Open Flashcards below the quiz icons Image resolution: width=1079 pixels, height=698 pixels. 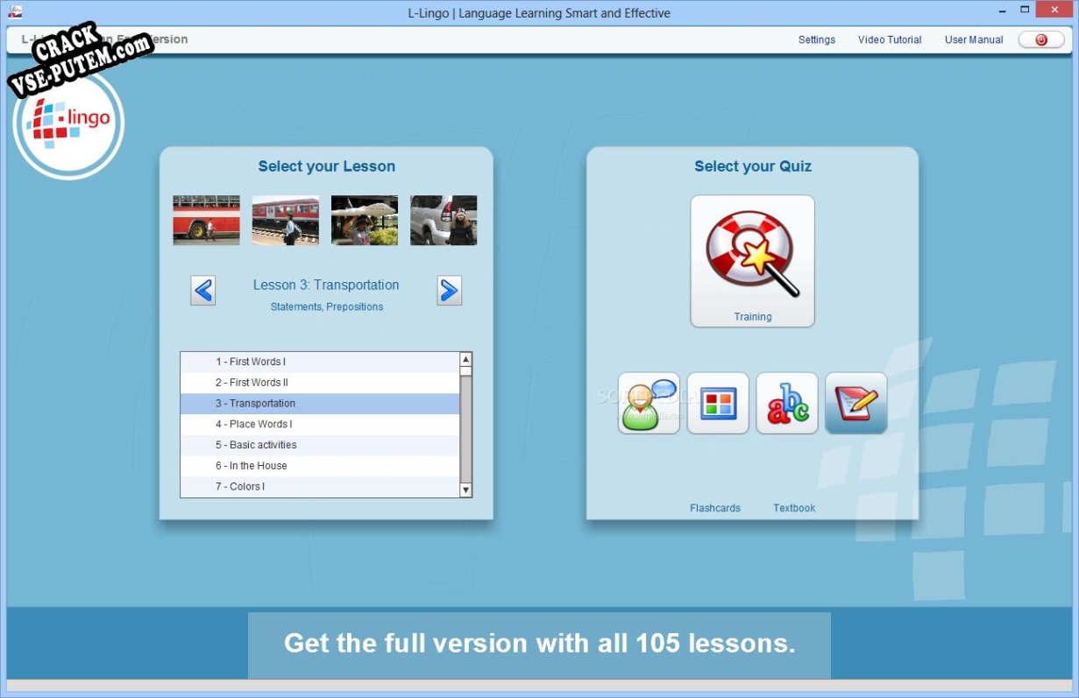715,508
